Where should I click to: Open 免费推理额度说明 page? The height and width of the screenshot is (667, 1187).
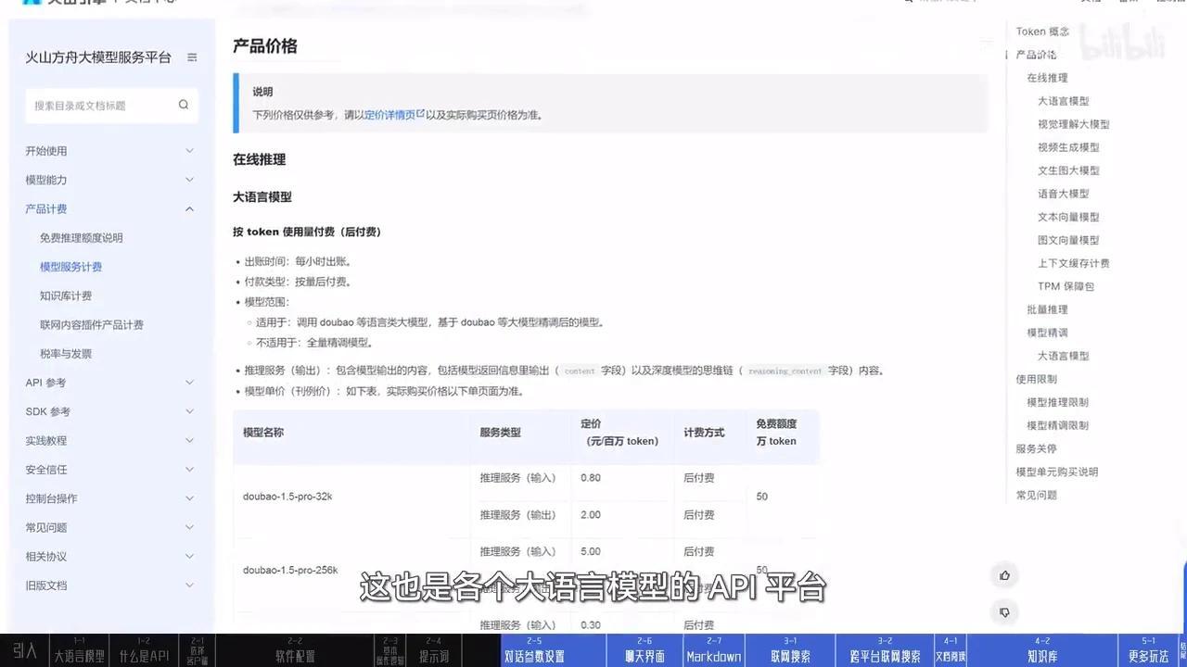coord(82,238)
